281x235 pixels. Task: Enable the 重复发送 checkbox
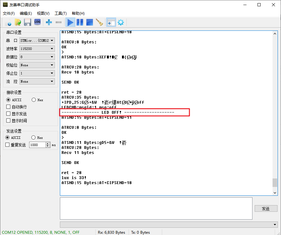point(7,145)
